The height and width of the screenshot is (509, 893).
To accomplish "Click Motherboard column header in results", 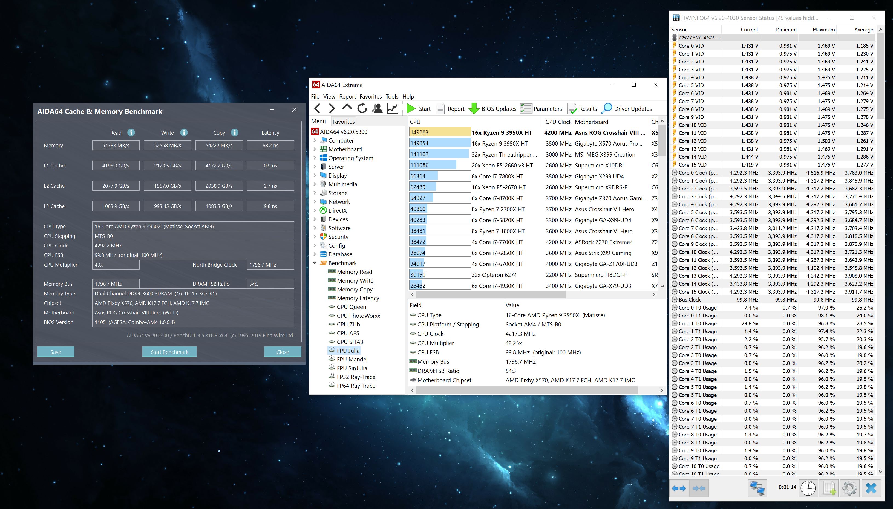I will [612, 122].
